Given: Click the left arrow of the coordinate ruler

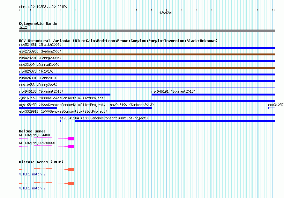Looking at the screenshot, I should (20, 10).
